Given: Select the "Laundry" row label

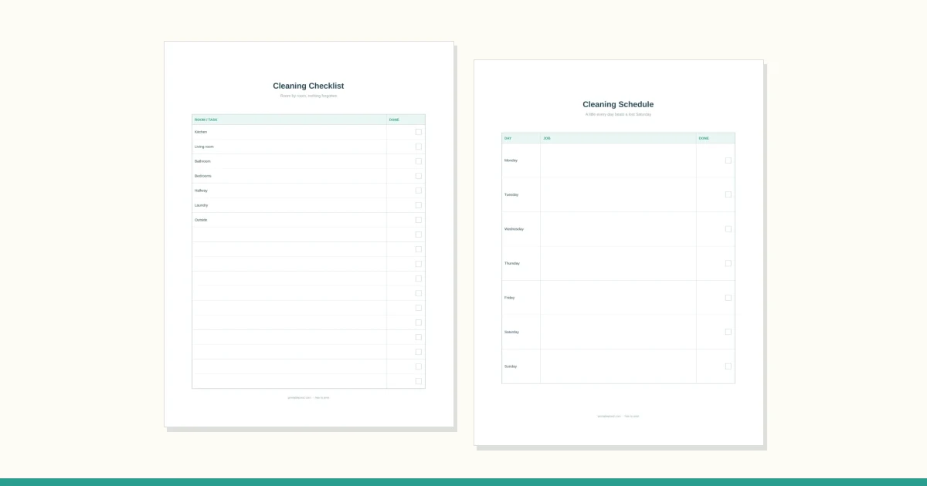Looking at the screenshot, I should [201, 205].
